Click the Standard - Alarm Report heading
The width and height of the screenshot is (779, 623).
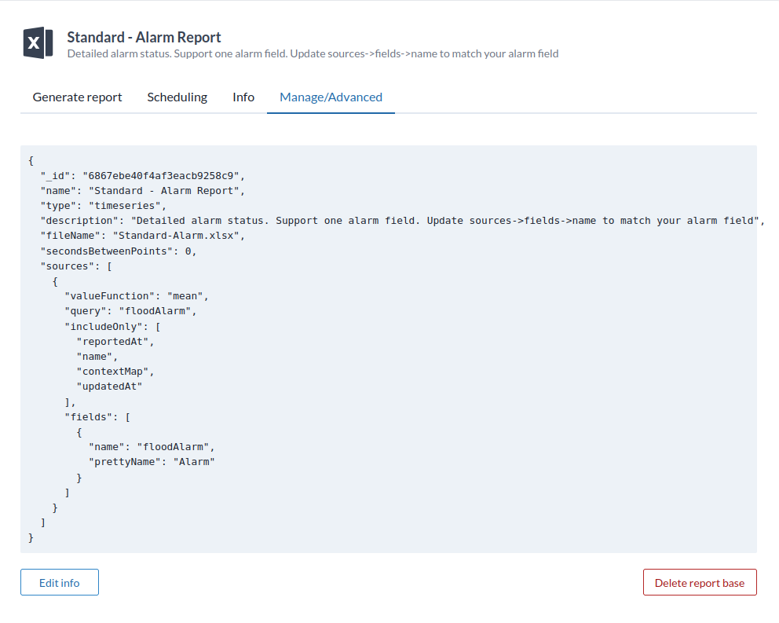click(144, 37)
